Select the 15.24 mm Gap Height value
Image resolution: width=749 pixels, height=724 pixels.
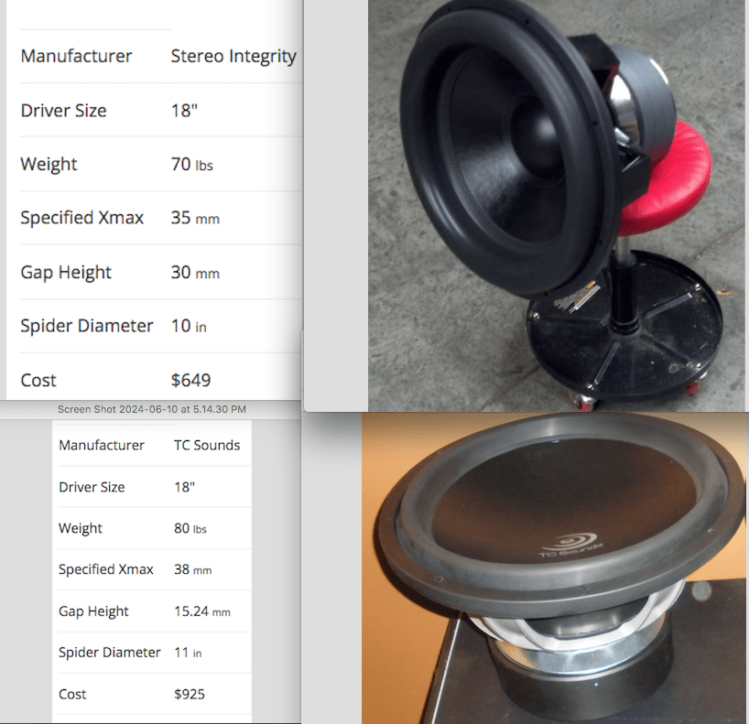(x=202, y=611)
